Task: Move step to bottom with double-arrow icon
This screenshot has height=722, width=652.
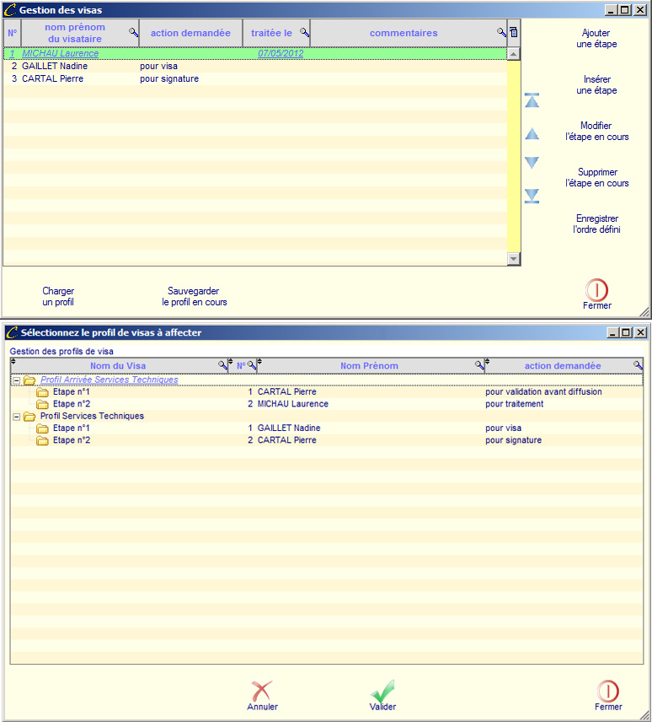Action: tap(532, 197)
